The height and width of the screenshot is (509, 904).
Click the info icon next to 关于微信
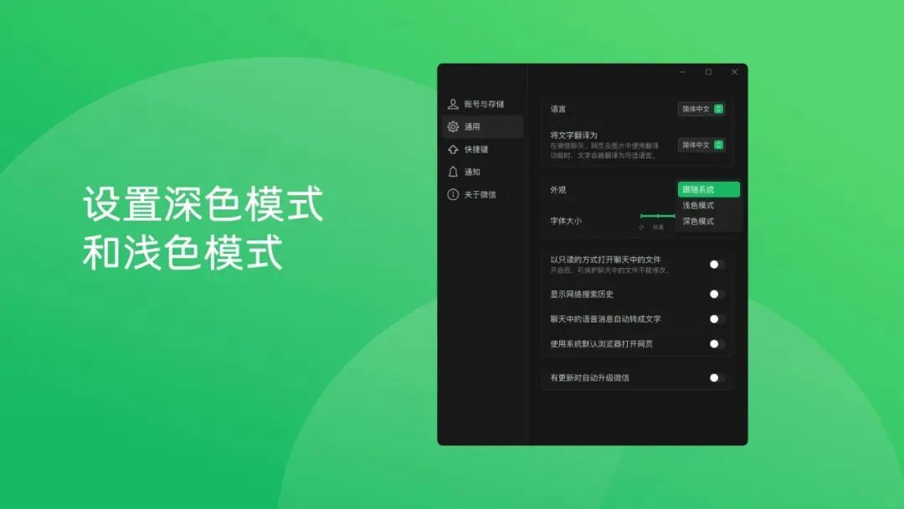pyautogui.click(x=450, y=194)
